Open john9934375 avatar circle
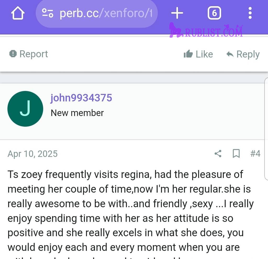The height and width of the screenshot is (259, 268). tap(25, 109)
